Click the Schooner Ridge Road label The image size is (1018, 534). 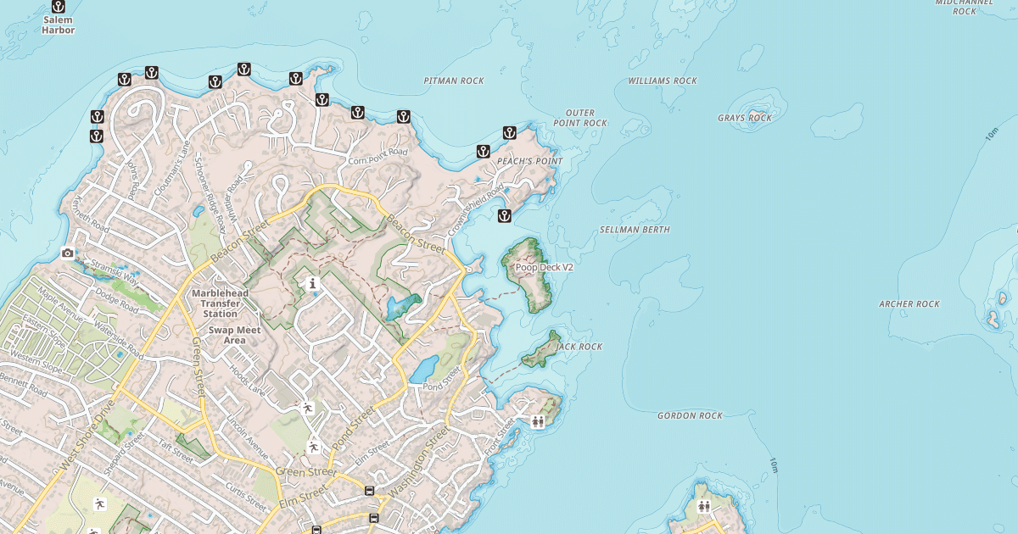coord(210,195)
